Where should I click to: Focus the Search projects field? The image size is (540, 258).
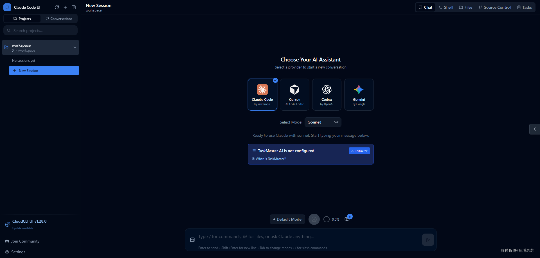40,30
